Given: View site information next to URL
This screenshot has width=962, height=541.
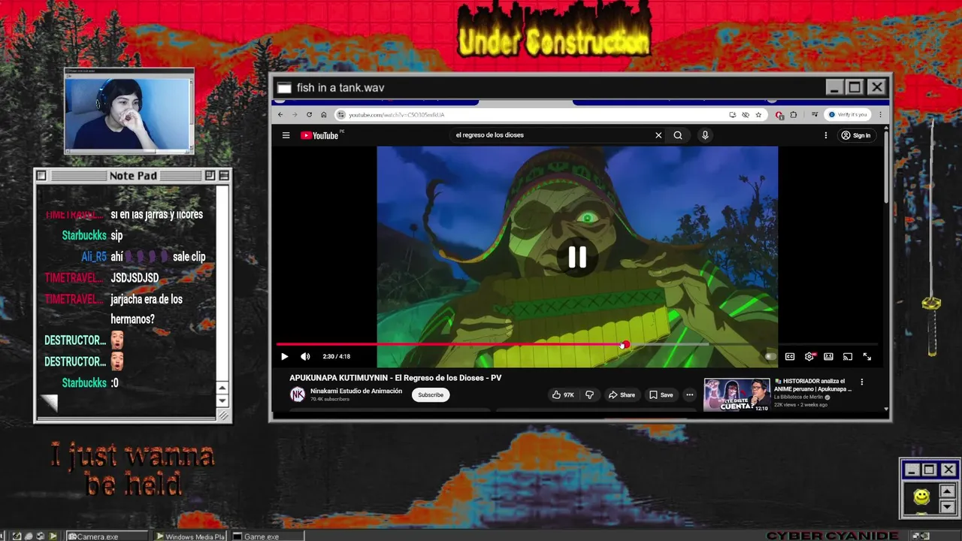Looking at the screenshot, I should point(341,115).
